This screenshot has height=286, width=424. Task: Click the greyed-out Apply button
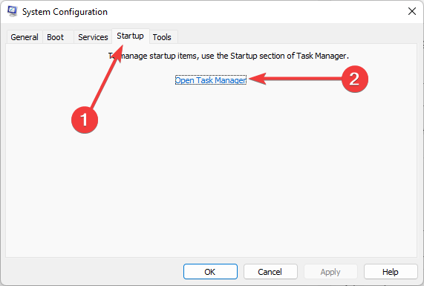tap(330, 272)
